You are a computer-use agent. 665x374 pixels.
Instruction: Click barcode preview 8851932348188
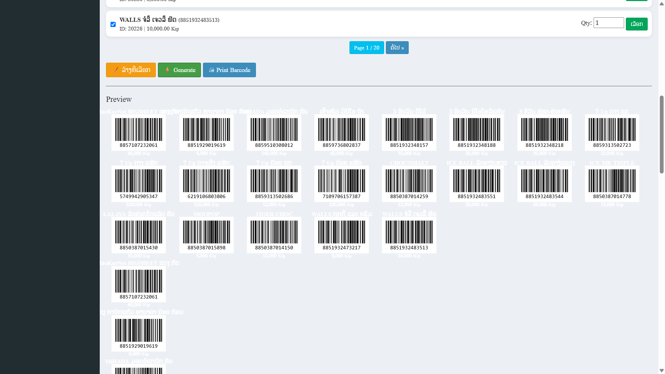click(x=477, y=133)
